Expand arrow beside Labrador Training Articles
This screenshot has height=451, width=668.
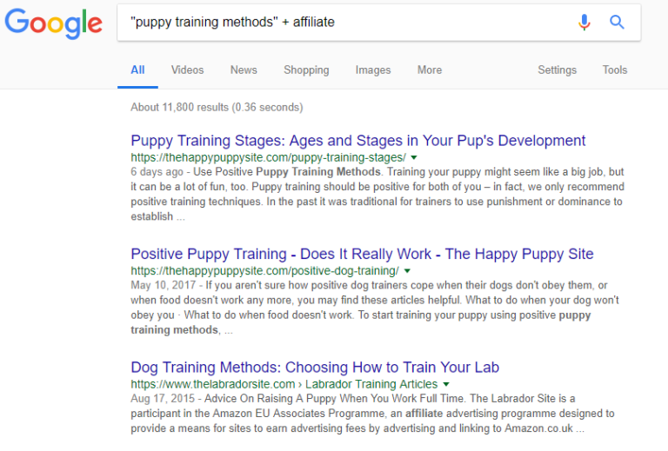coord(445,384)
